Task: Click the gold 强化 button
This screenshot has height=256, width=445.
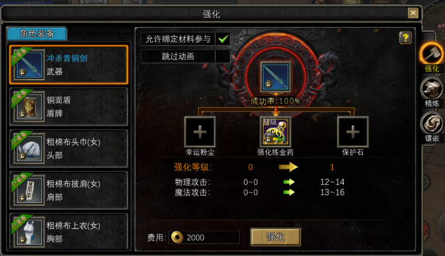Action: pos(275,237)
